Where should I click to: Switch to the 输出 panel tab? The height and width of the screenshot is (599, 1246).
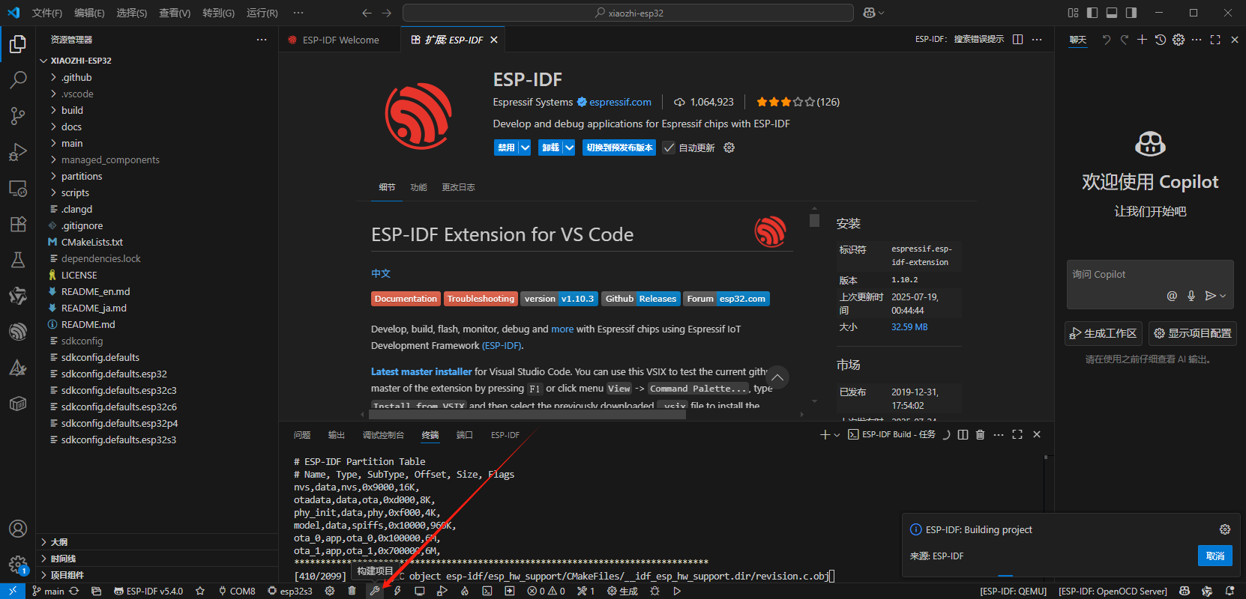tap(336, 435)
